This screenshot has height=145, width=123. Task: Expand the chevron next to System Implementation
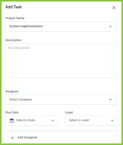[110, 27]
